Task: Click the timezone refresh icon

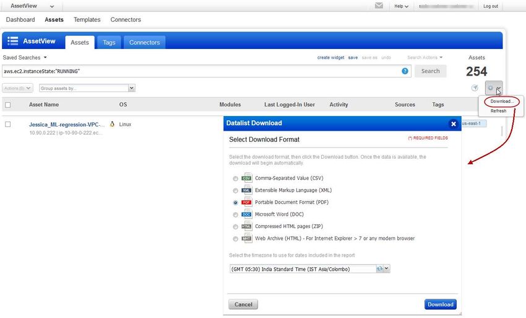Action: pyautogui.click(x=379, y=268)
